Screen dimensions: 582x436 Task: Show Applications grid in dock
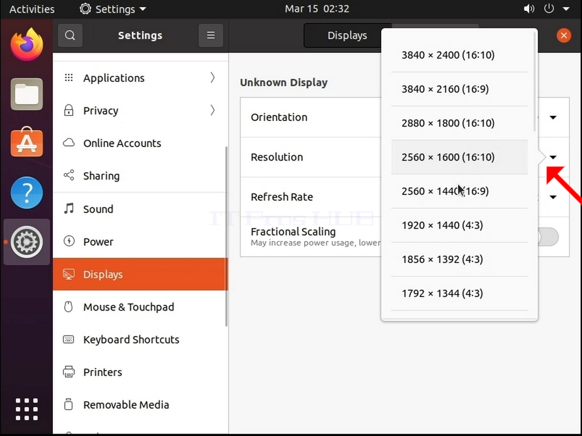pyautogui.click(x=27, y=409)
